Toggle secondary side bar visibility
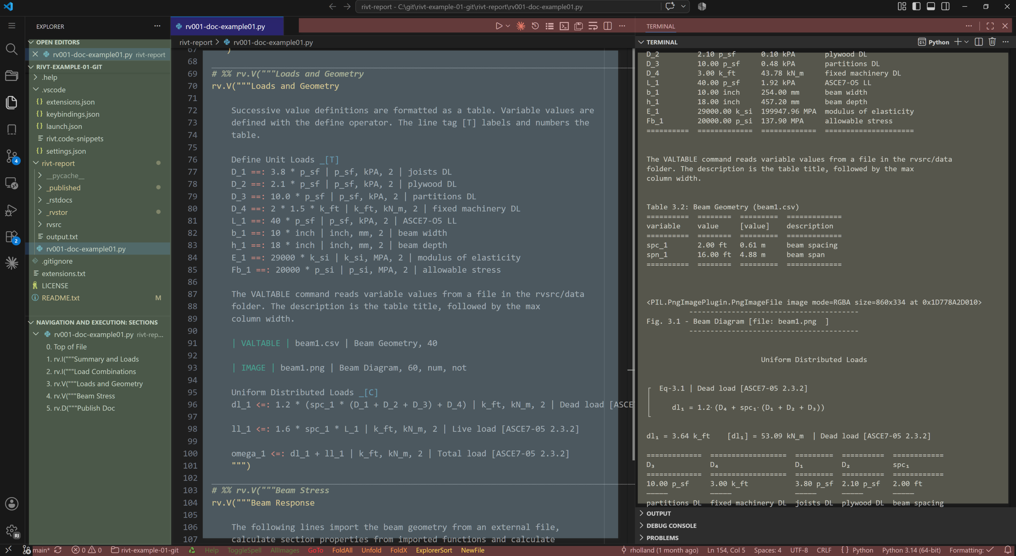This screenshot has width=1016, height=556. coord(946,6)
